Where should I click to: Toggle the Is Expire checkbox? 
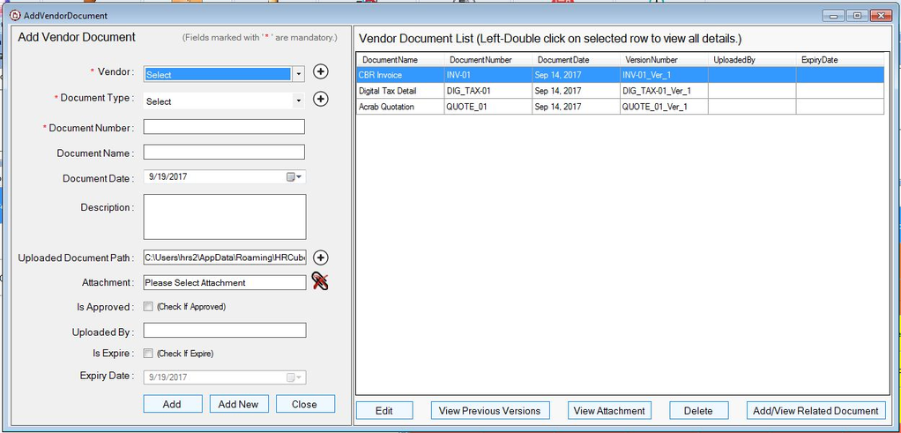[148, 353]
